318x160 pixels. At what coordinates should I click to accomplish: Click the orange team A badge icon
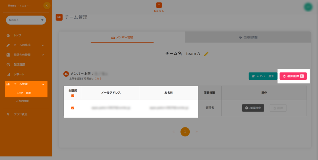pyautogui.click(x=159, y=5)
